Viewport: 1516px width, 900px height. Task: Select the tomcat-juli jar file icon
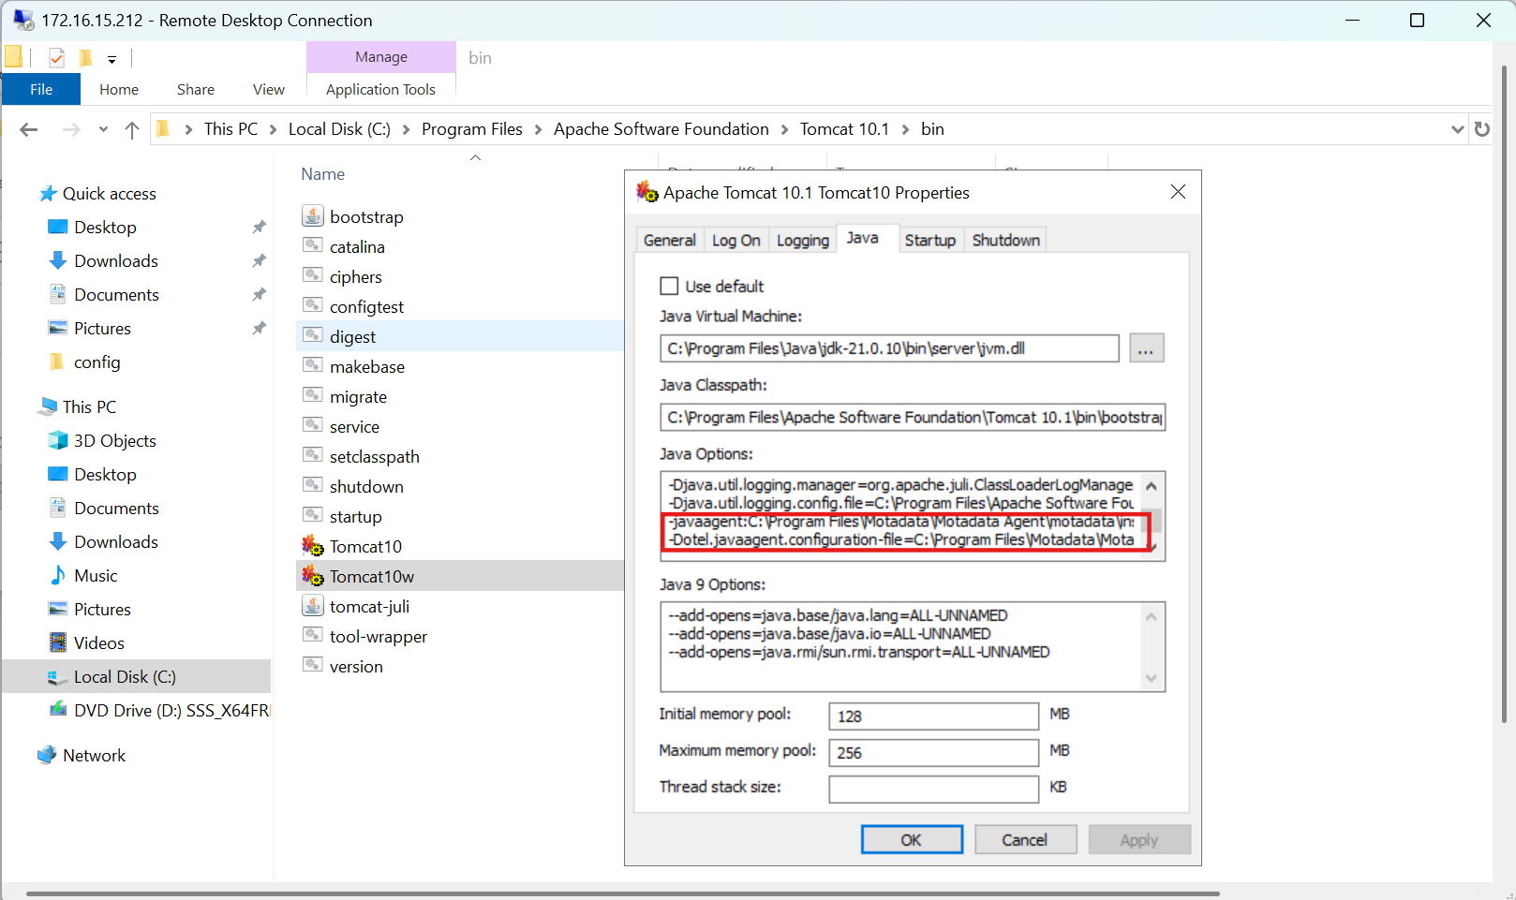point(313,606)
